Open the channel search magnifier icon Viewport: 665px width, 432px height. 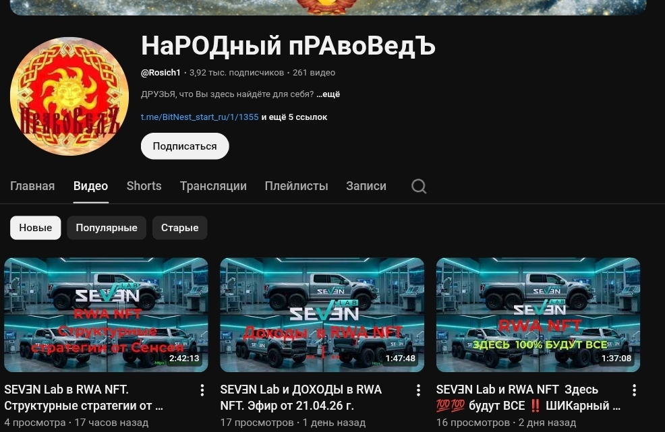pos(419,186)
